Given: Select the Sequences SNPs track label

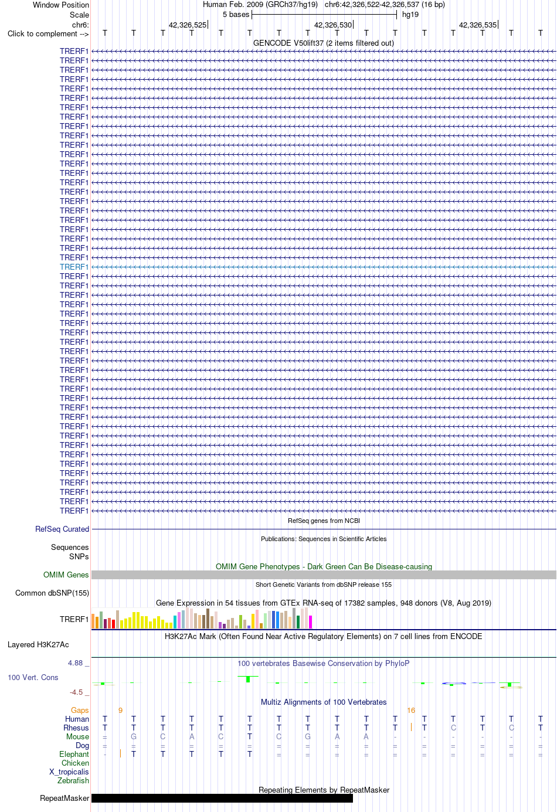Looking at the screenshot, I should click(x=70, y=552).
